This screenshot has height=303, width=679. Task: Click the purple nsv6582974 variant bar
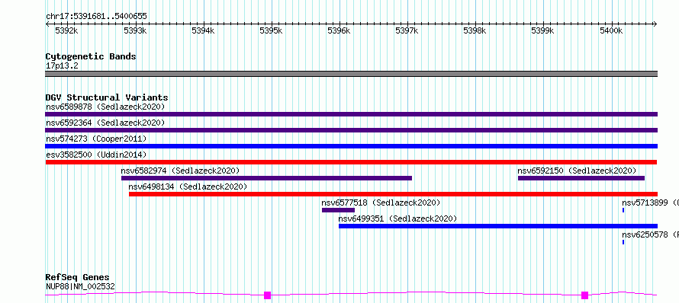(x=267, y=178)
